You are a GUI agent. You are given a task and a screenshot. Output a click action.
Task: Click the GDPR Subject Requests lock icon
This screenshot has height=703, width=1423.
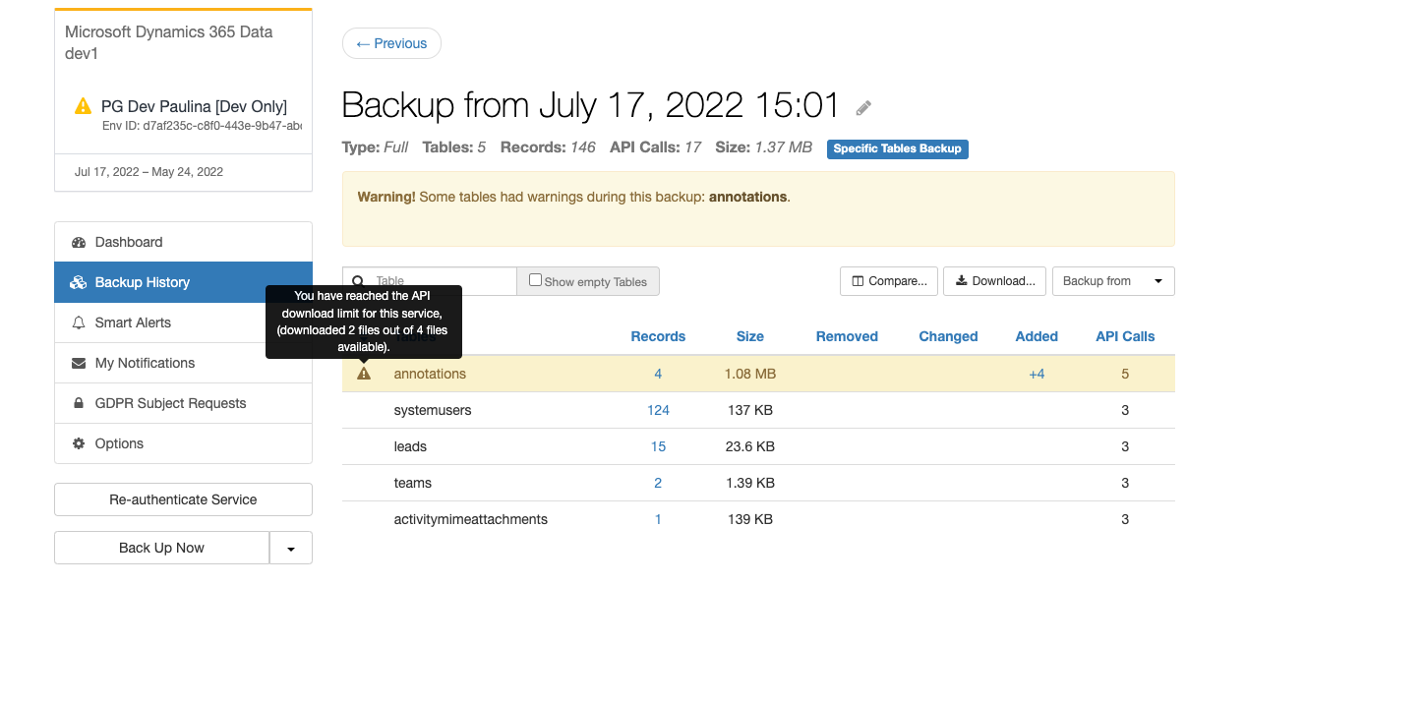tap(78, 403)
